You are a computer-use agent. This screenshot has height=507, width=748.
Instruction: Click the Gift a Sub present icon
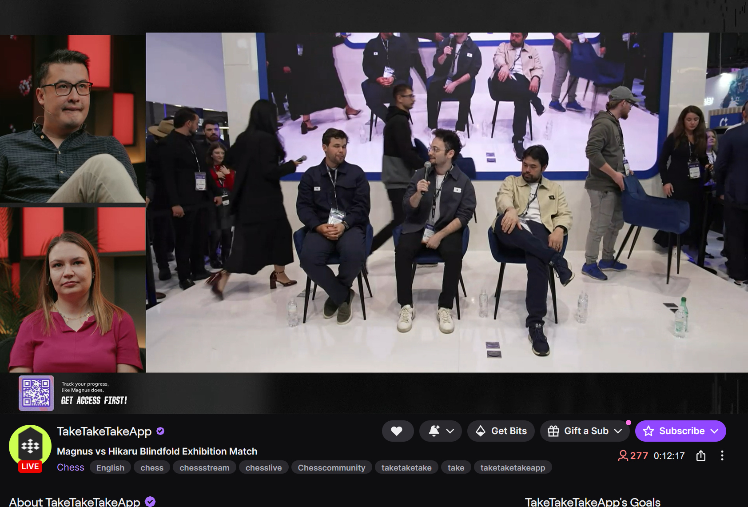[553, 431]
